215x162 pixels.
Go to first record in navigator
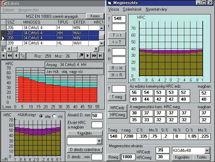point(3,56)
